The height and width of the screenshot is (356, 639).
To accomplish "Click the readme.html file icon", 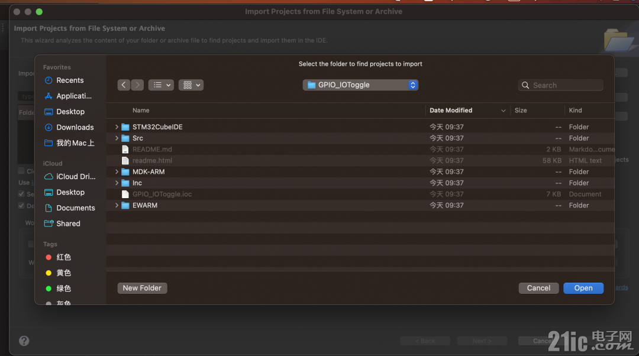I will click(125, 160).
